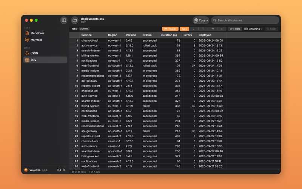Screen dimensions: 302x189
Task: Click row number 26
Action: coord(74,166)
